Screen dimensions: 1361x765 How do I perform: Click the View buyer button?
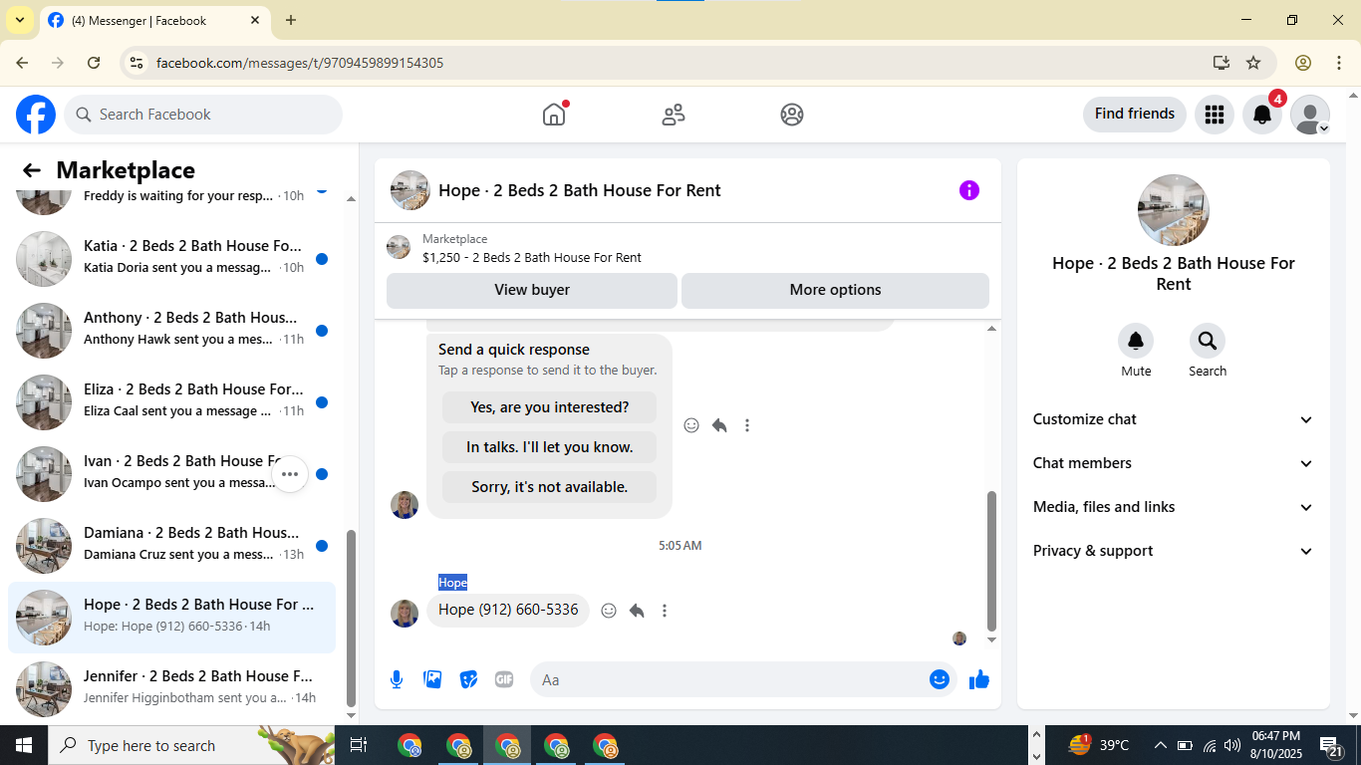532,290
